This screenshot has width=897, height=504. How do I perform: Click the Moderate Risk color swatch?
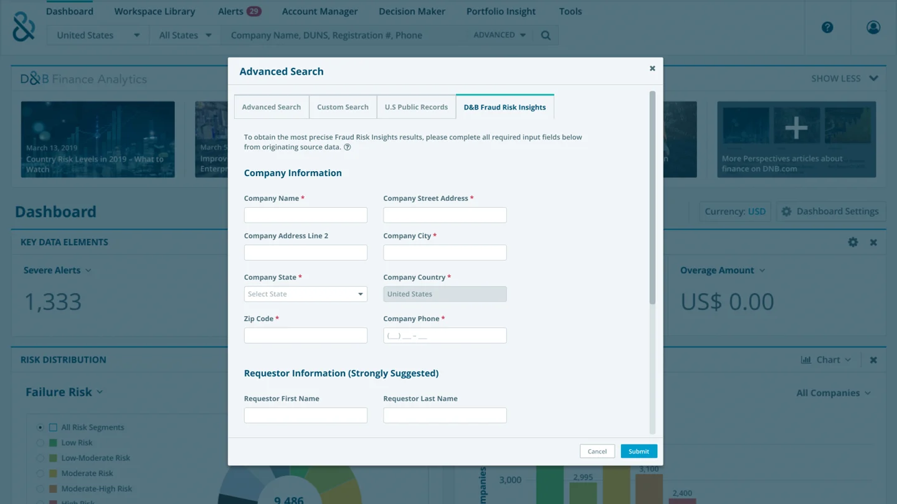(x=54, y=474)
